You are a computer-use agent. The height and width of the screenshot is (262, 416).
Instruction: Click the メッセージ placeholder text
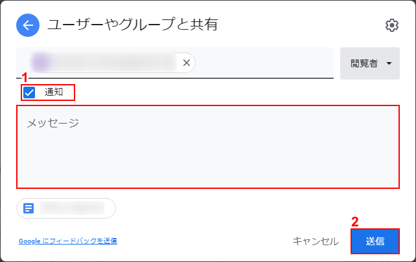[52, 122]
